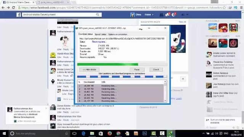Viewport: 244px width, 137px height.
Task: Click the plus button beside suggested page
Action: pyautogui.click(x=183, y=79)
